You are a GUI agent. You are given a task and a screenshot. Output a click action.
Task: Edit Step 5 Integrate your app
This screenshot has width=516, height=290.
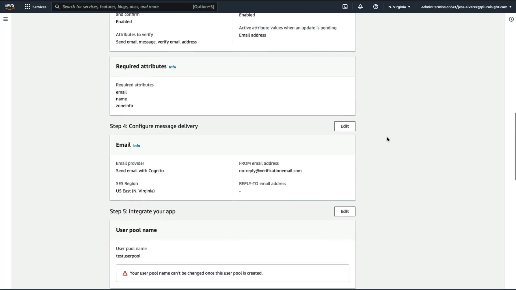click(x=345, y=211)
